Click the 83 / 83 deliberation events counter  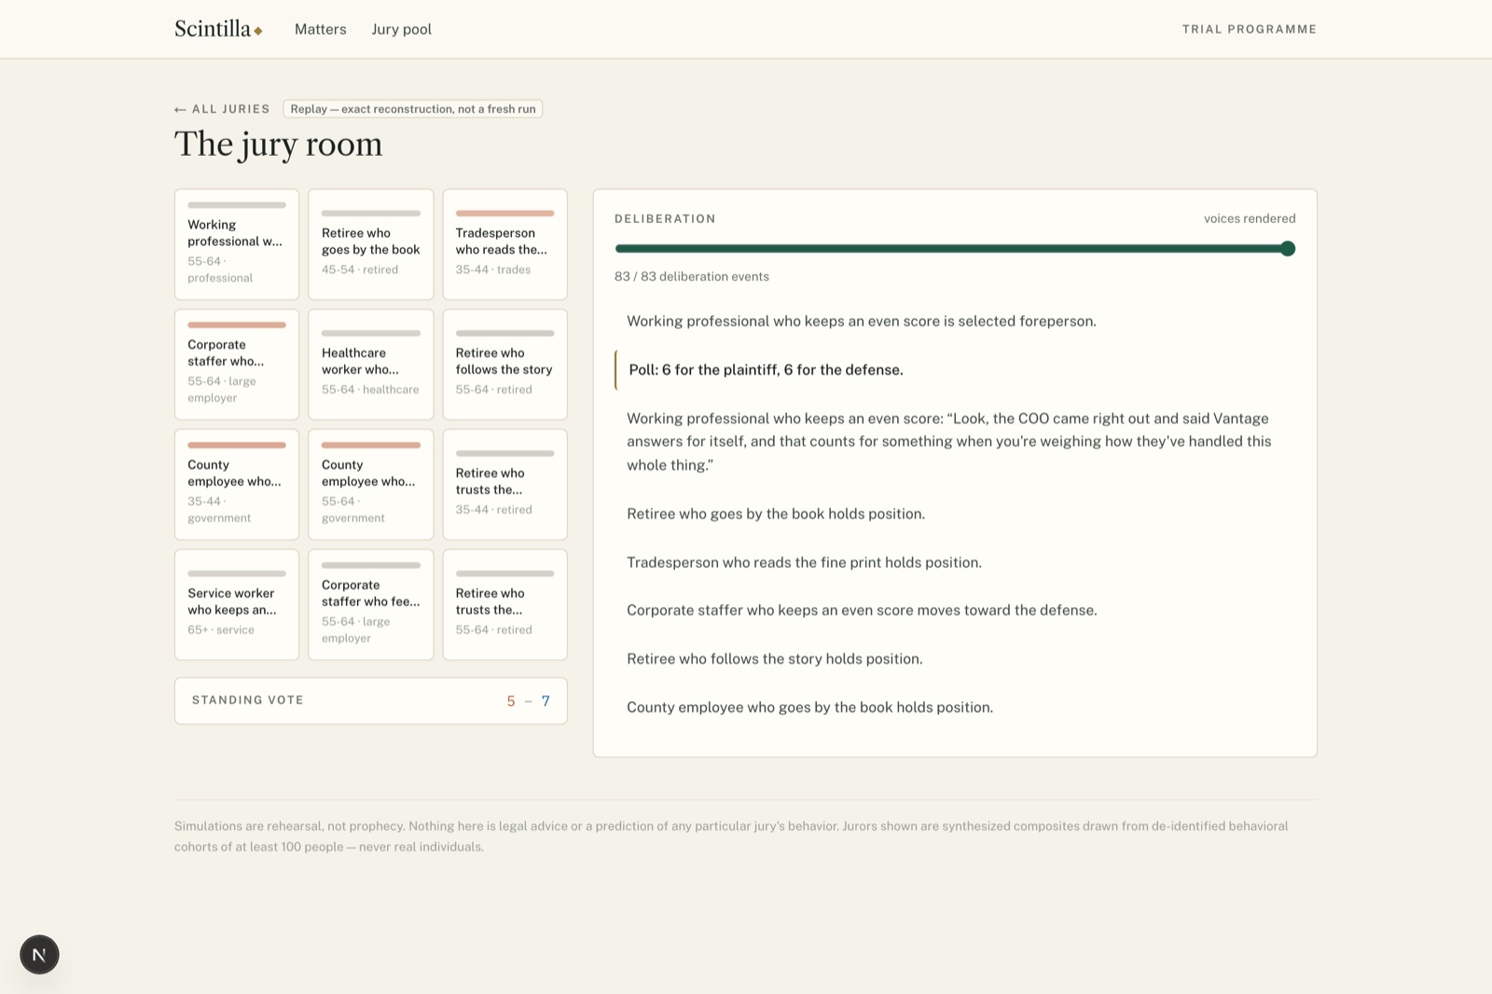(692, 276)
